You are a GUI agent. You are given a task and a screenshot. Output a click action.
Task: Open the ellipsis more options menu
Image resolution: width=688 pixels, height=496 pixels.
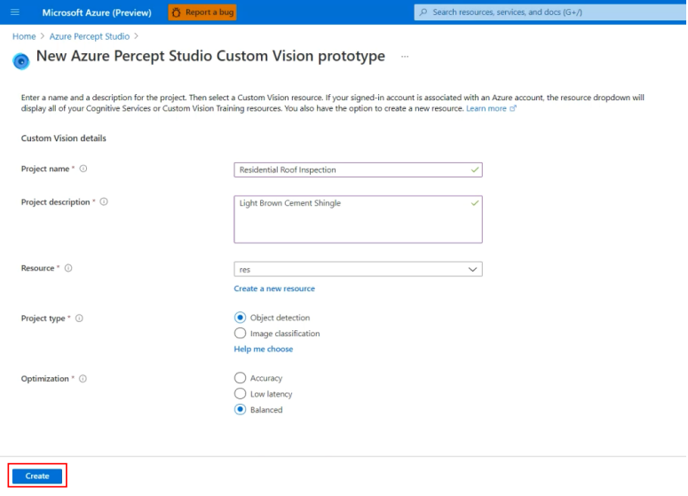405,57
